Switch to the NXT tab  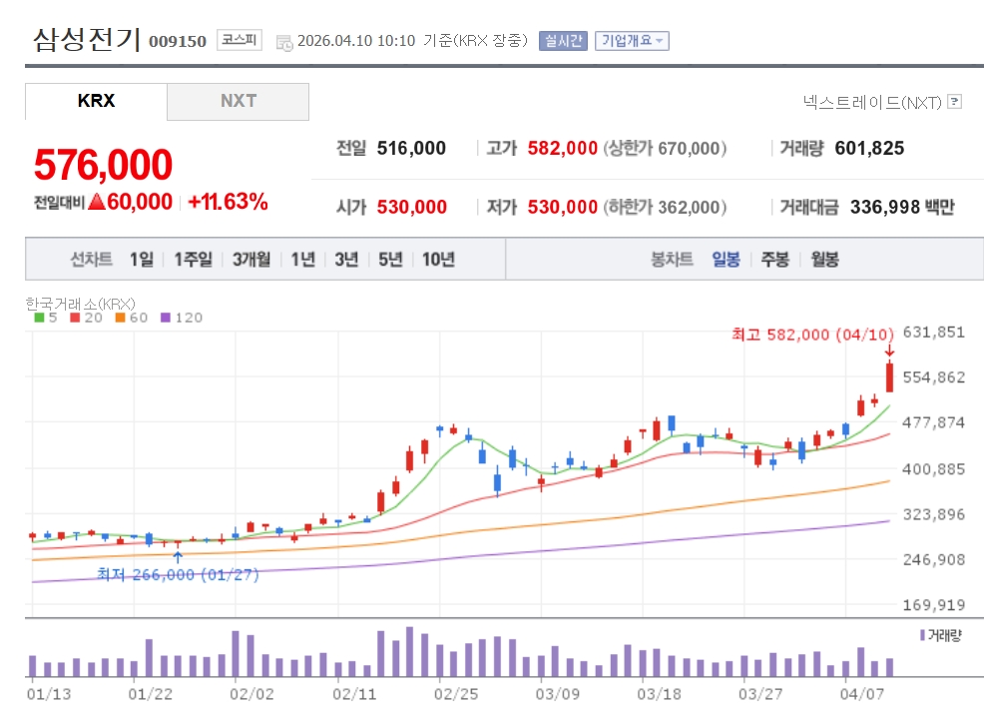[239, 101]
